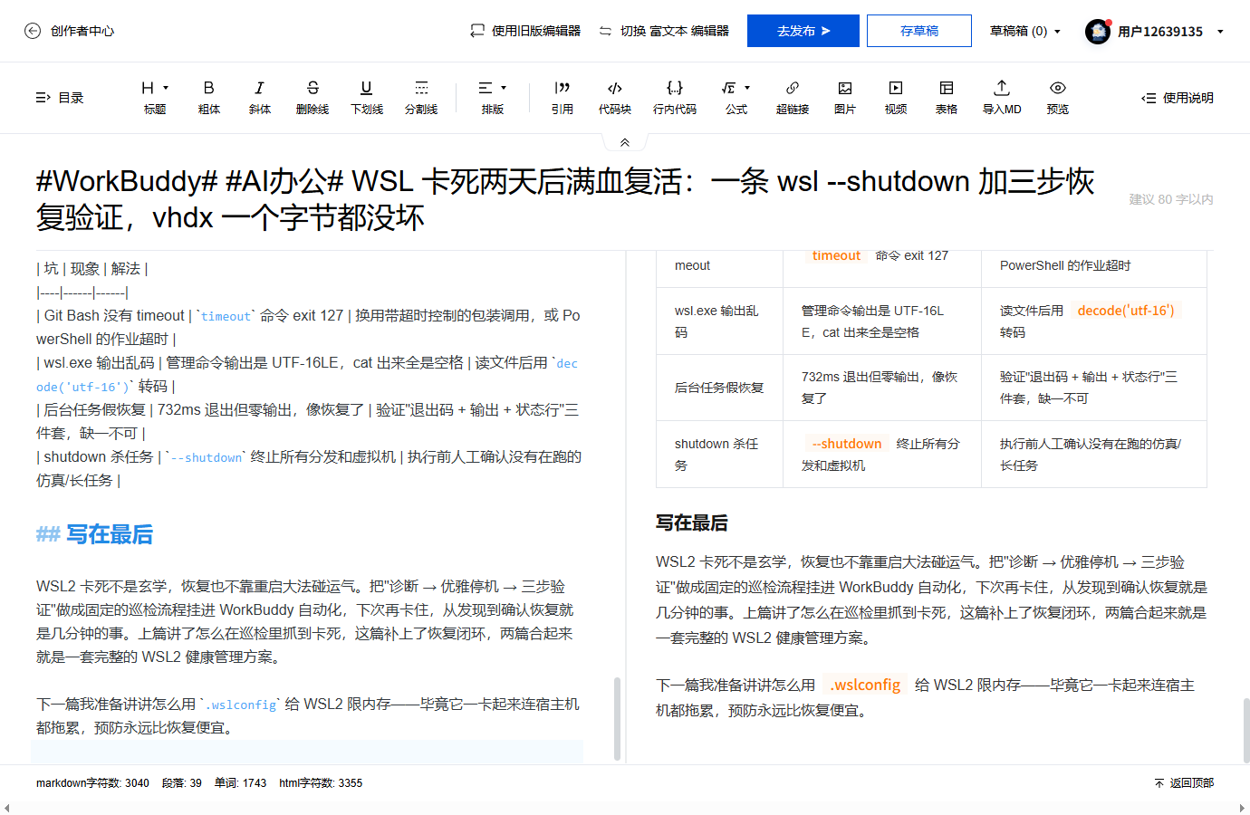The width and height of the screenshot is (1250, 815).
Task: Click the article title input field
Action: (x=571, y=199)
